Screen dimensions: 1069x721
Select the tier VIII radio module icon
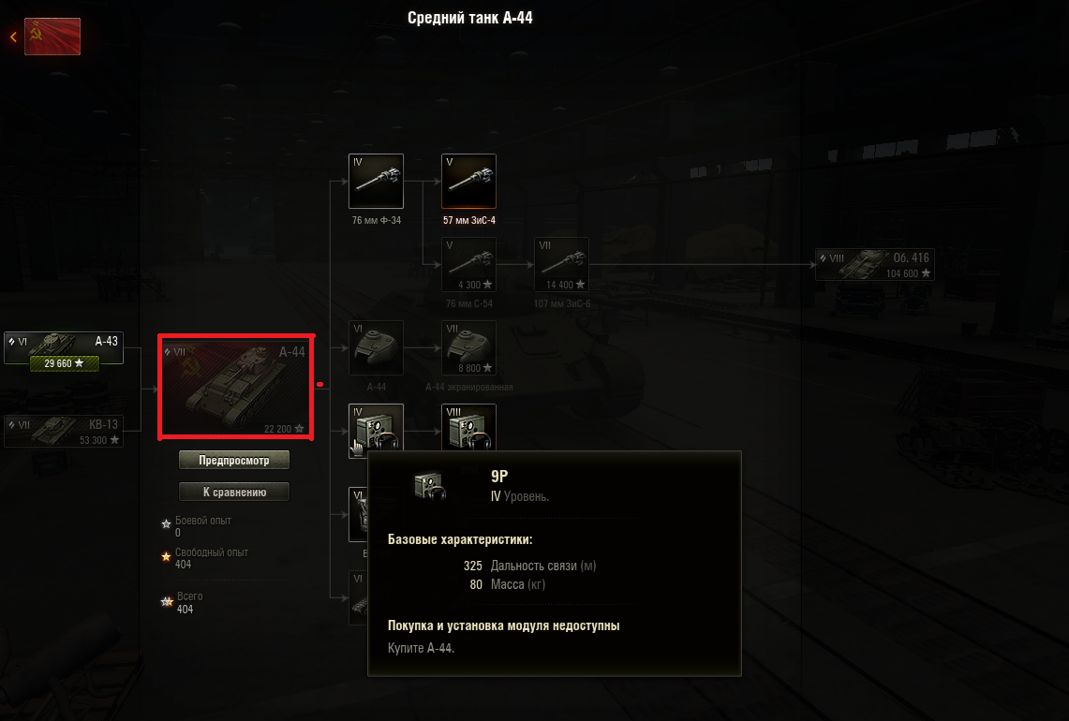[x=468, y=427]
